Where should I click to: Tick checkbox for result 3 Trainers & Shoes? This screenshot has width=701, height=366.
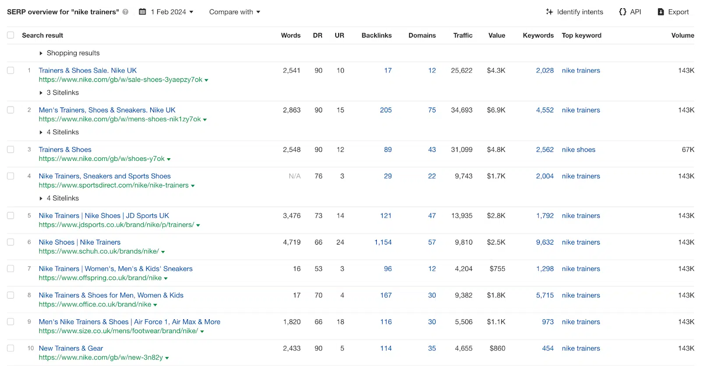click(11, 150)
